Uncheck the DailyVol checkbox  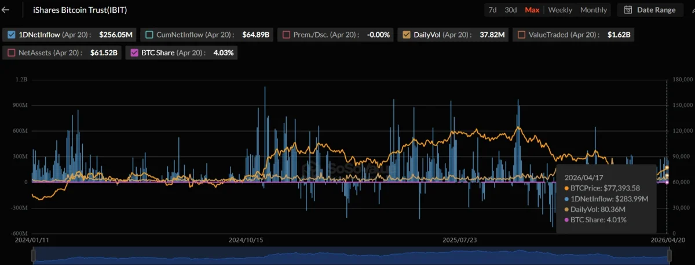(406, 35)
